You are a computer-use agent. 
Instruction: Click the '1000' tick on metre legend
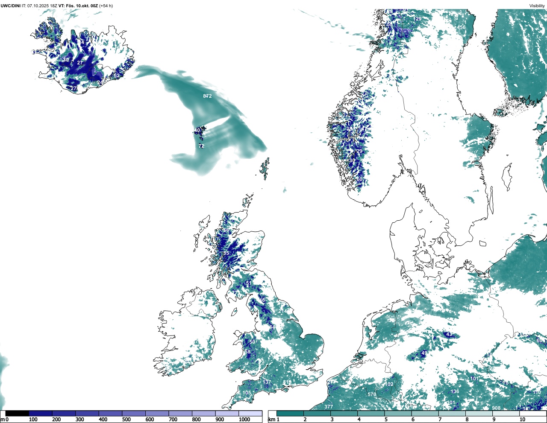click(244, 420)
